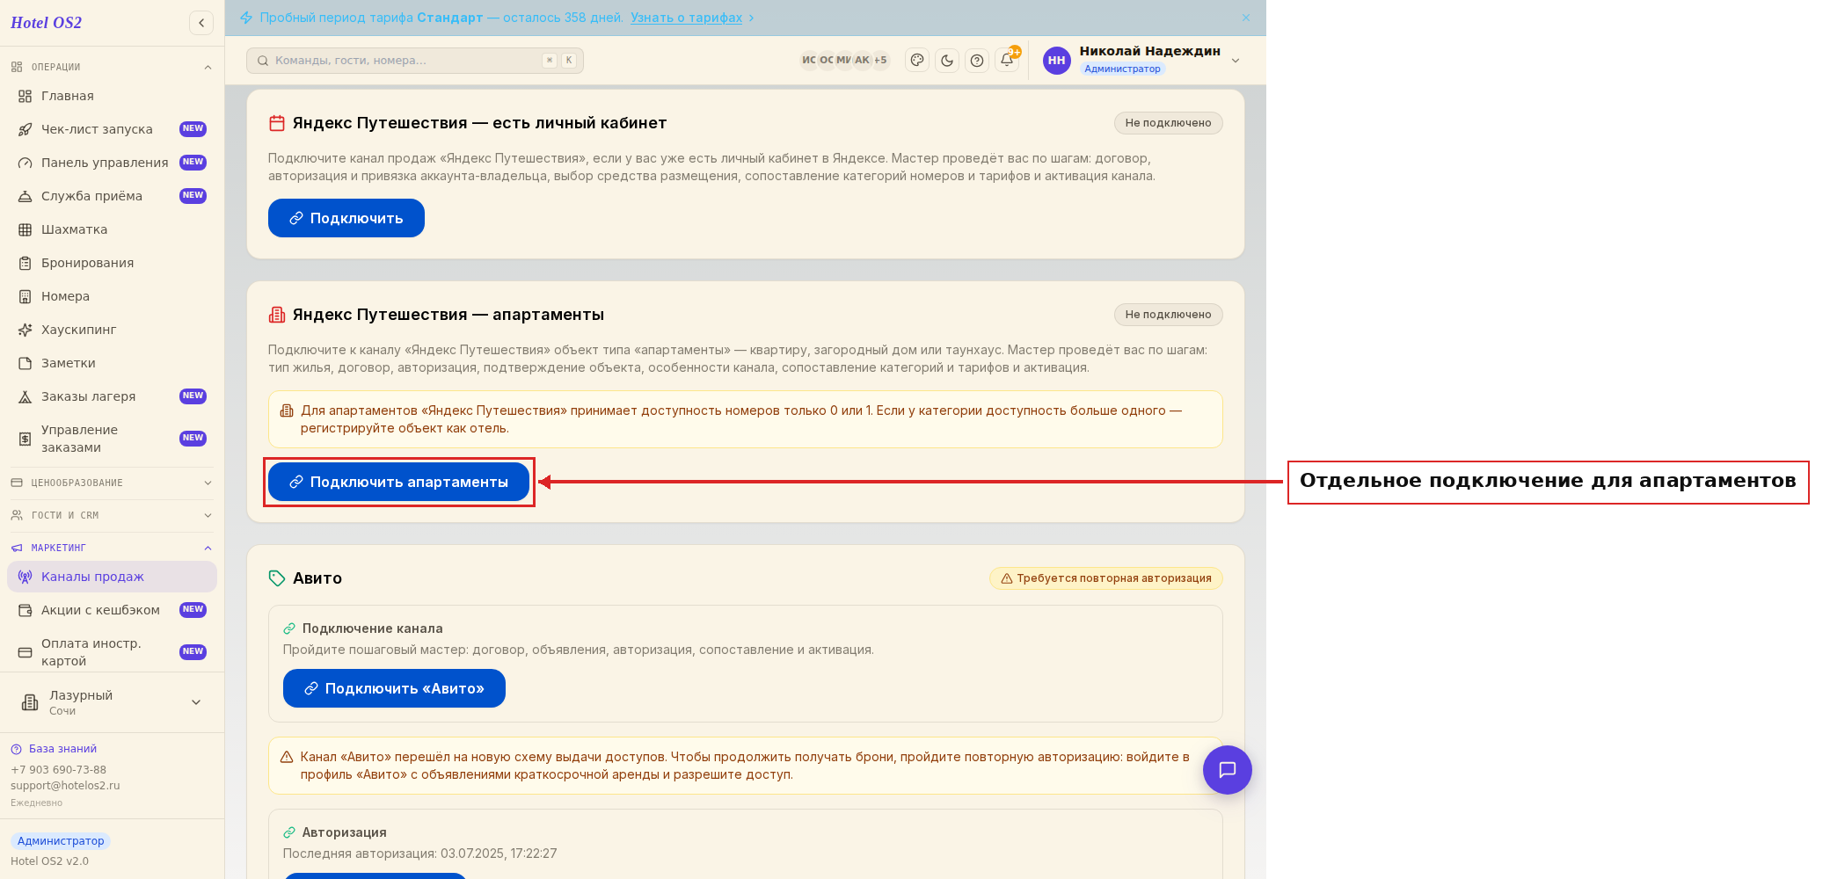Click Подключить for Яндекс Путешествия личный кабинет

[x=346, y=218]
